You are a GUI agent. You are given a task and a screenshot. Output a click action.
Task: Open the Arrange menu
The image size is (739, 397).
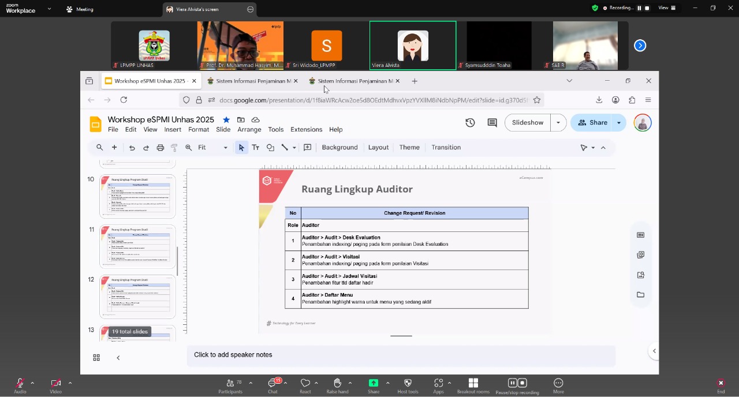pos(249,130)
